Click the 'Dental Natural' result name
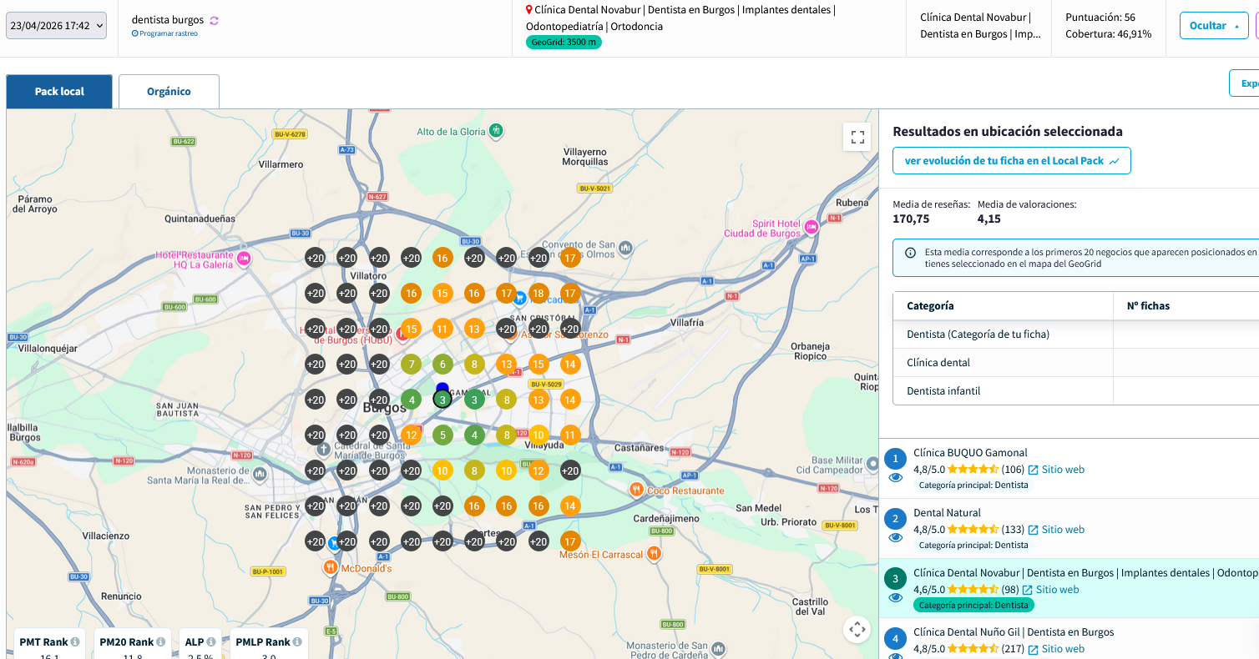 click(x=947, y=513)
